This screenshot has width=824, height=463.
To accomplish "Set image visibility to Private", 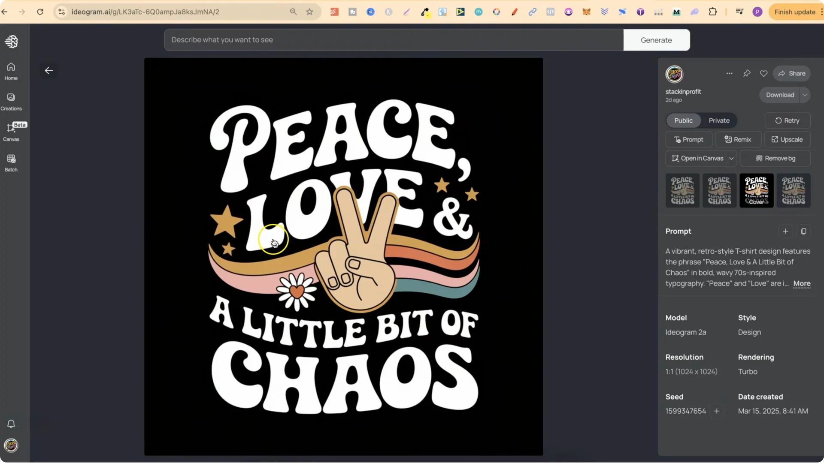I will pyautogui.click(x=719, y=120).
